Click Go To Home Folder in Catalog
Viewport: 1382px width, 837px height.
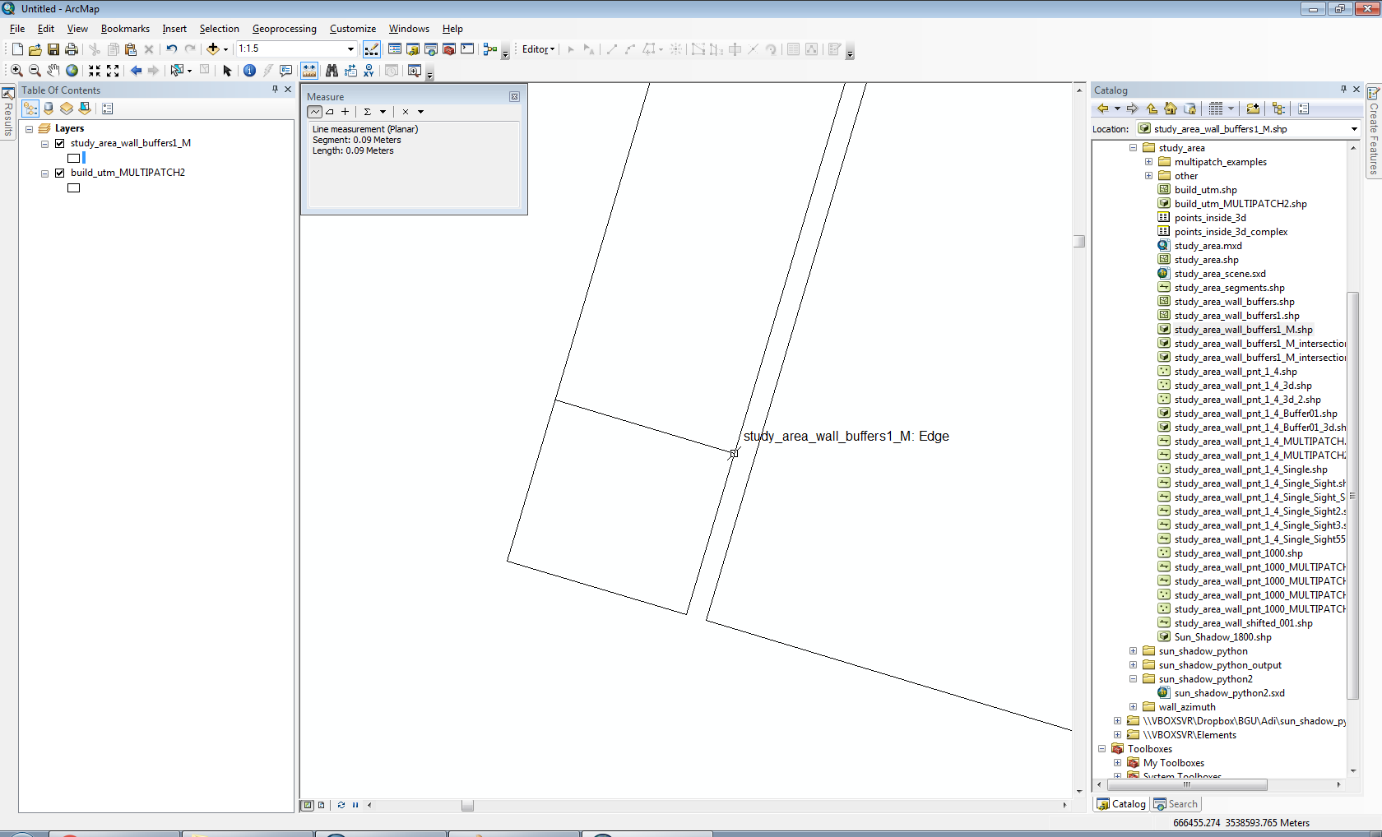click(x=1171, y=109)
